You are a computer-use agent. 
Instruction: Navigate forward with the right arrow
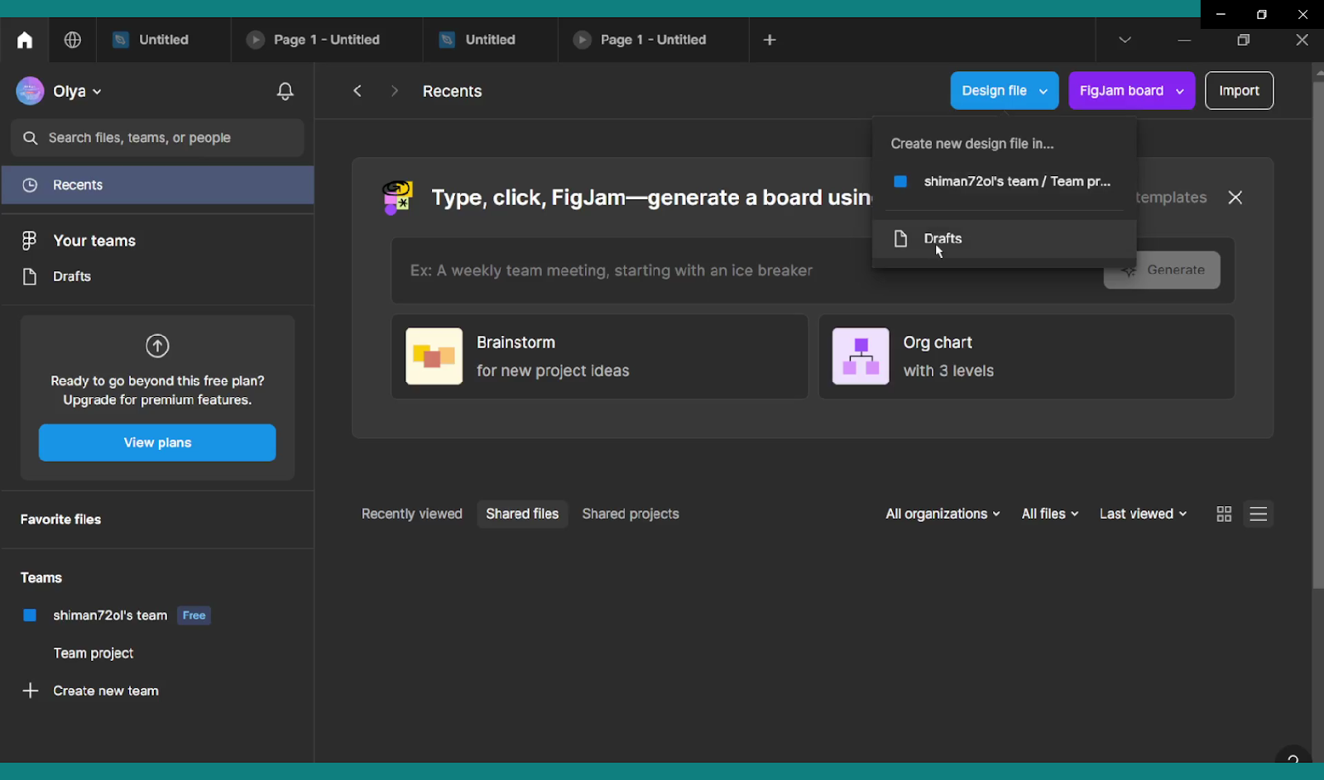[395, 91]
